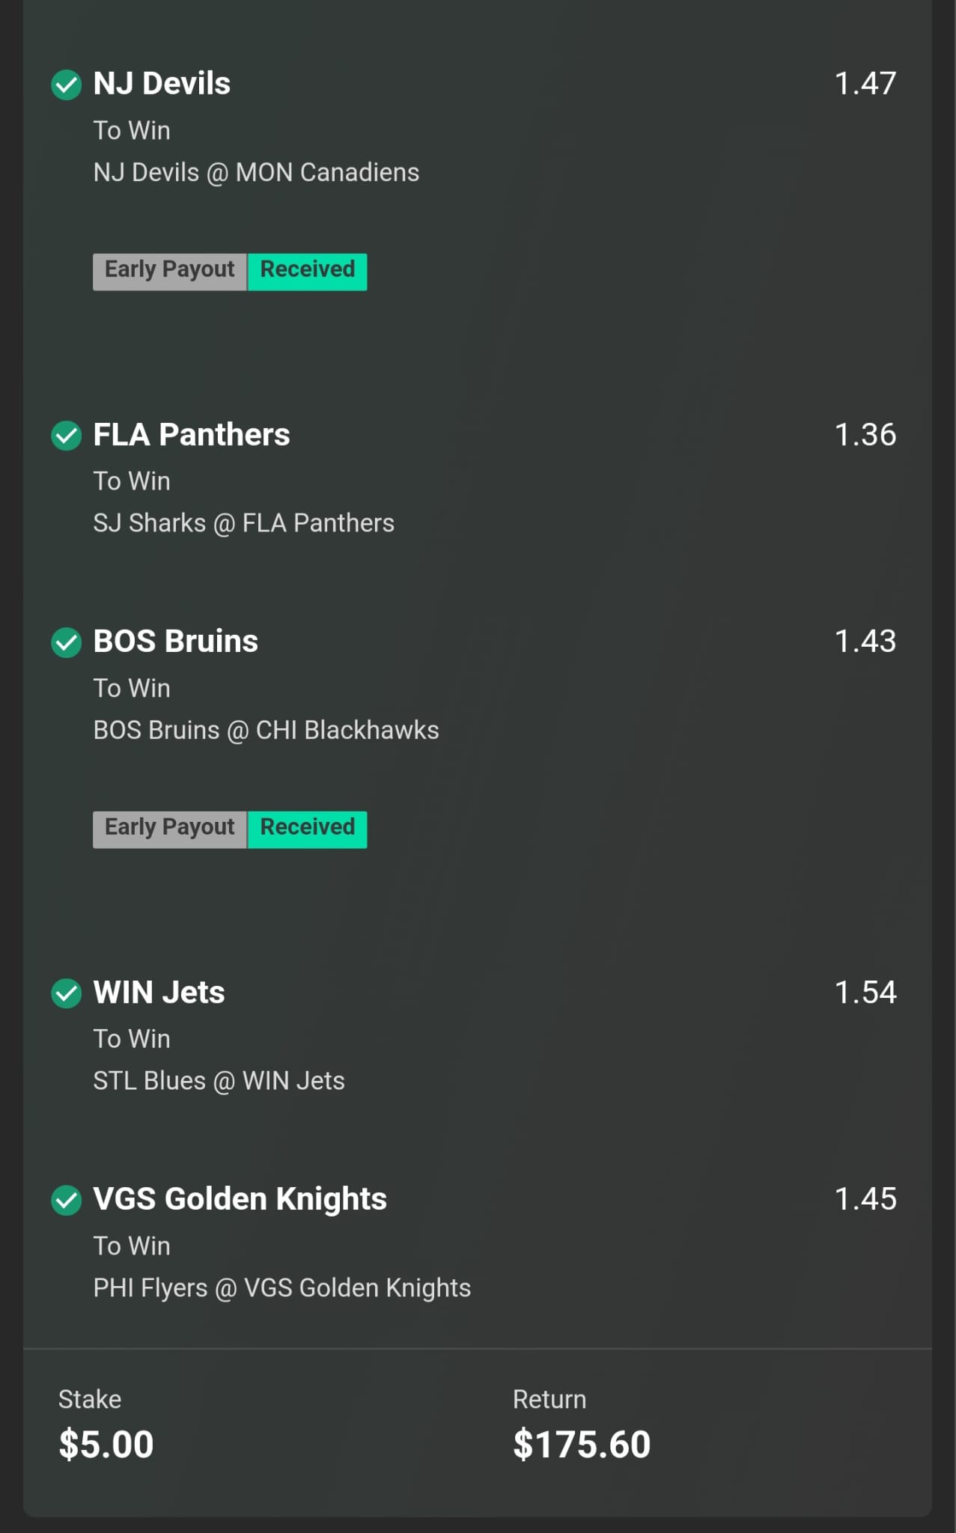Tap the $175.60 return amount
This screenshot has height=1533, width=956.
coord(582,1445)
